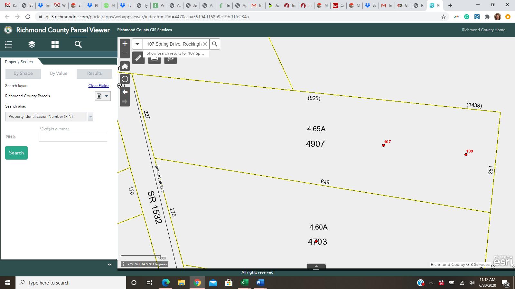Run the address search magnifier

click(215, 44)
